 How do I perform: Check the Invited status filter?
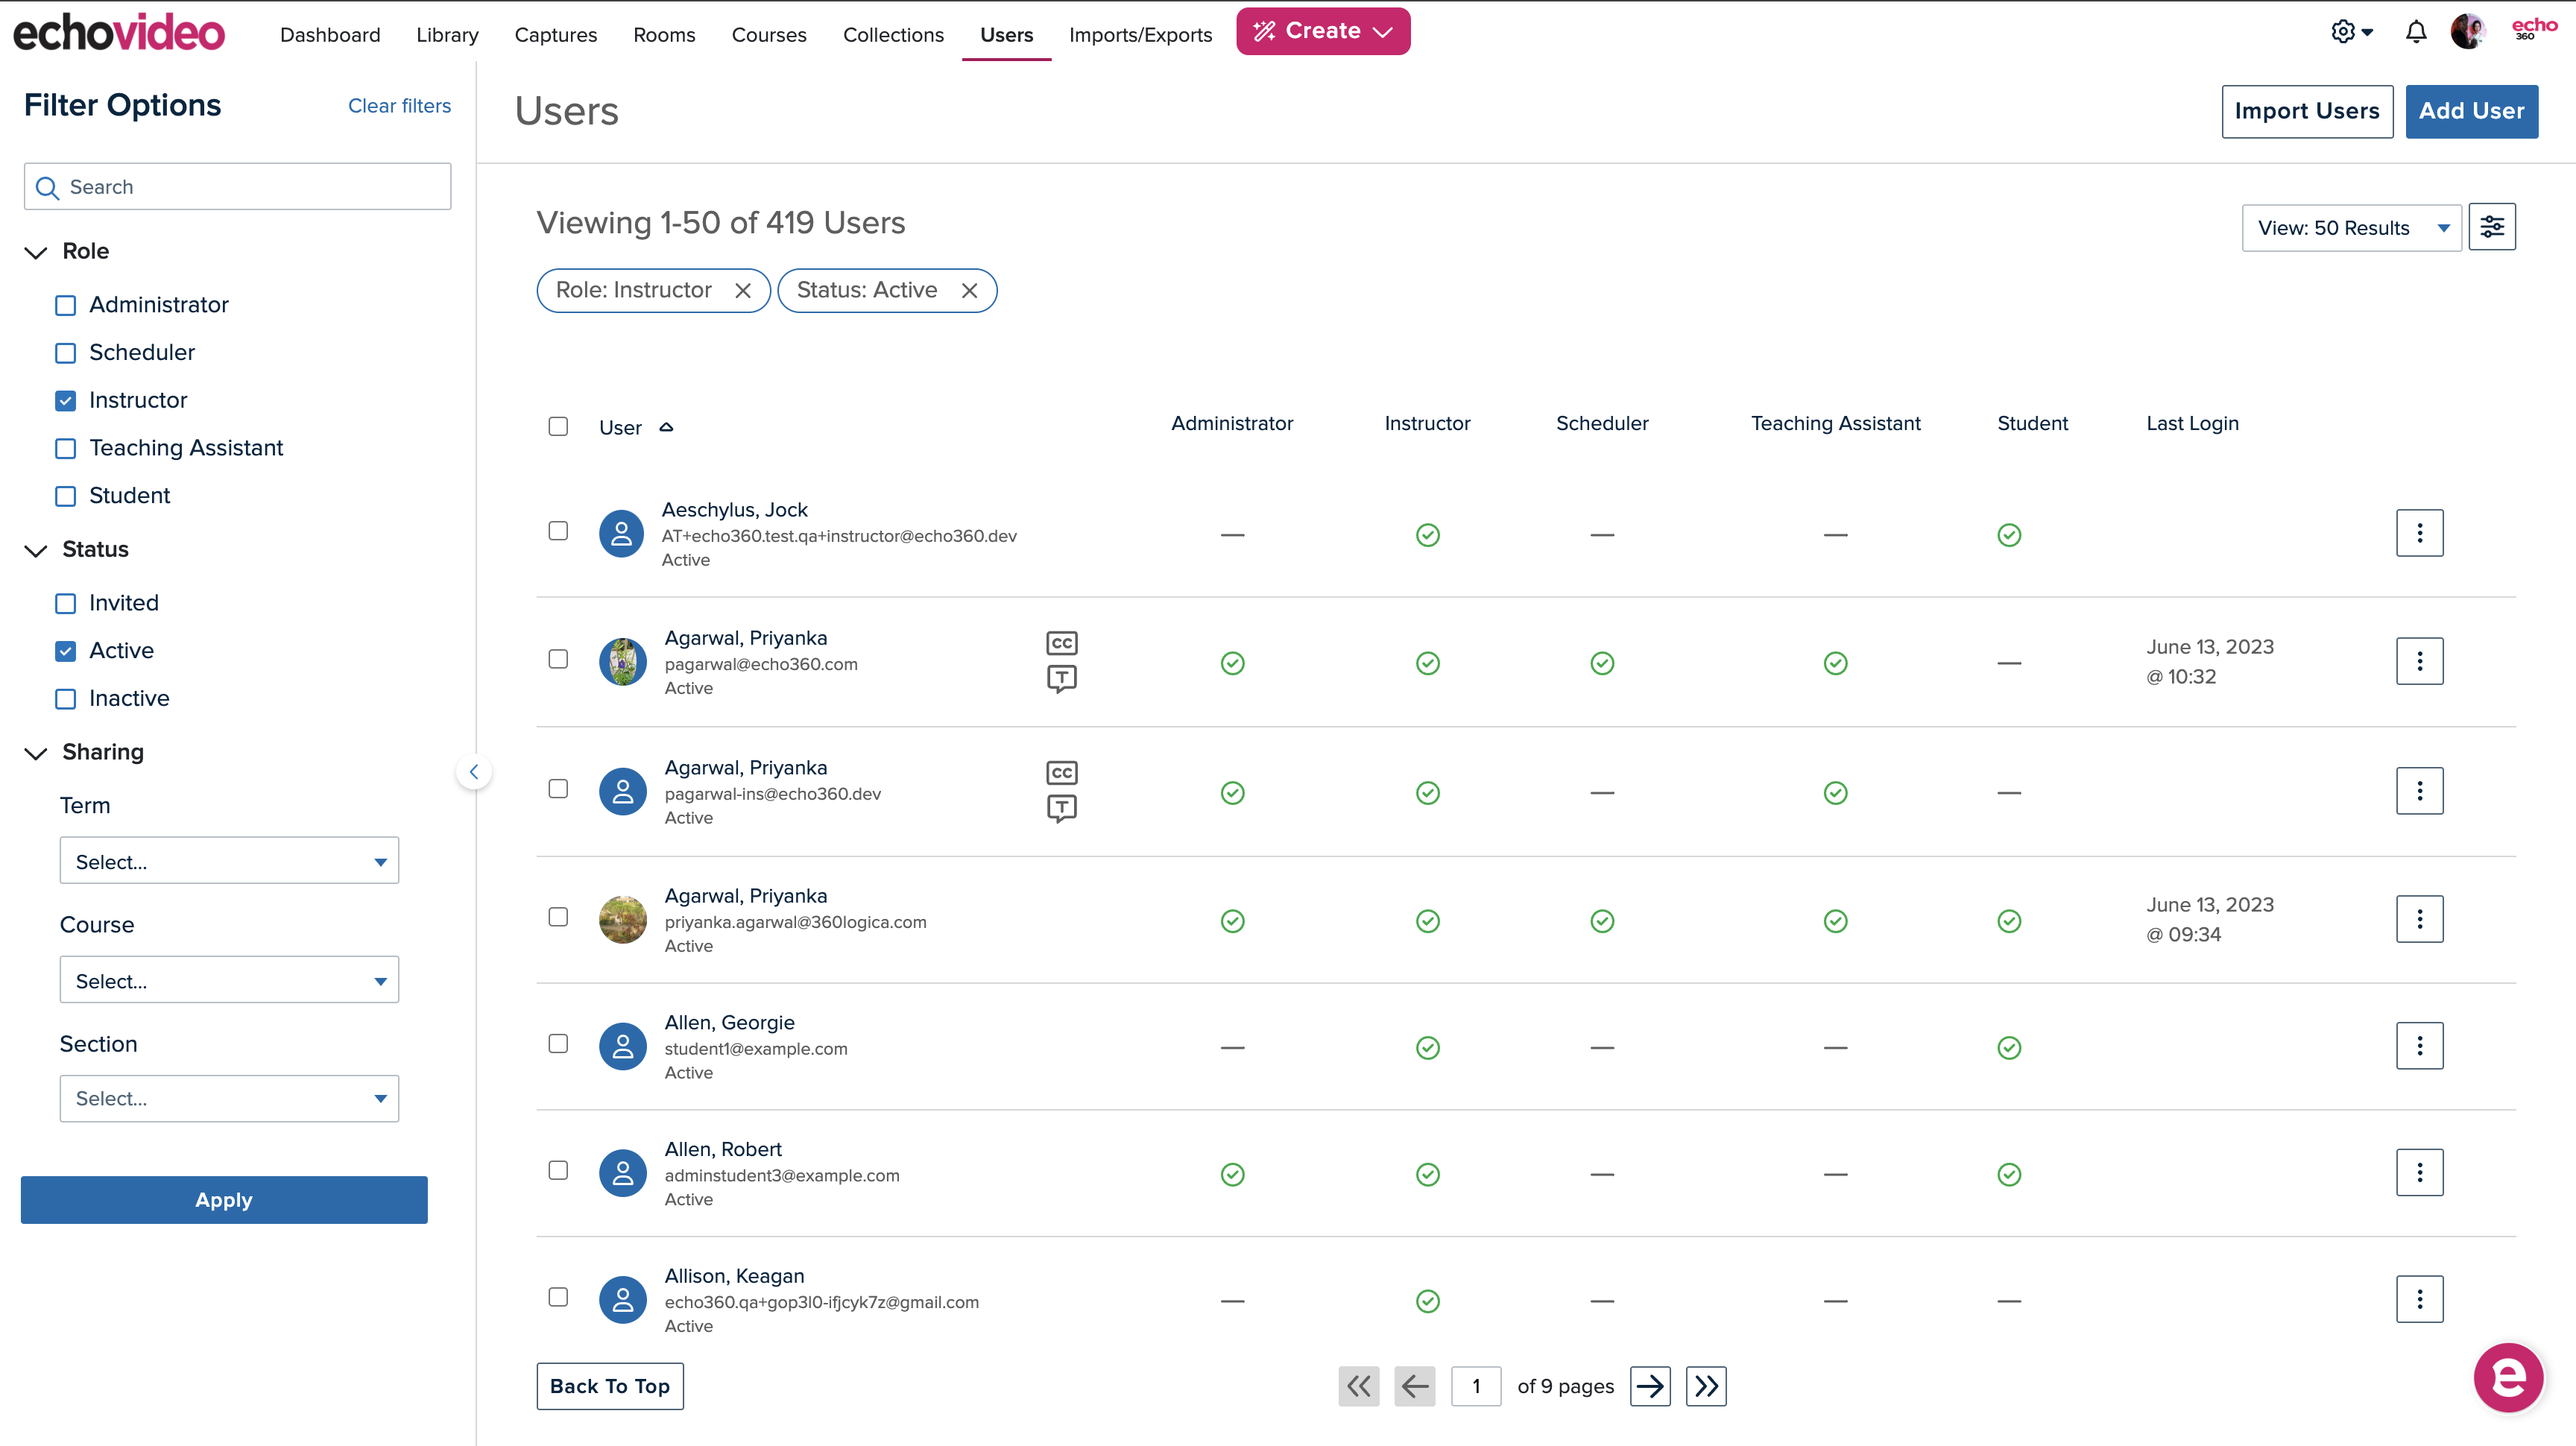coord(65,603)
